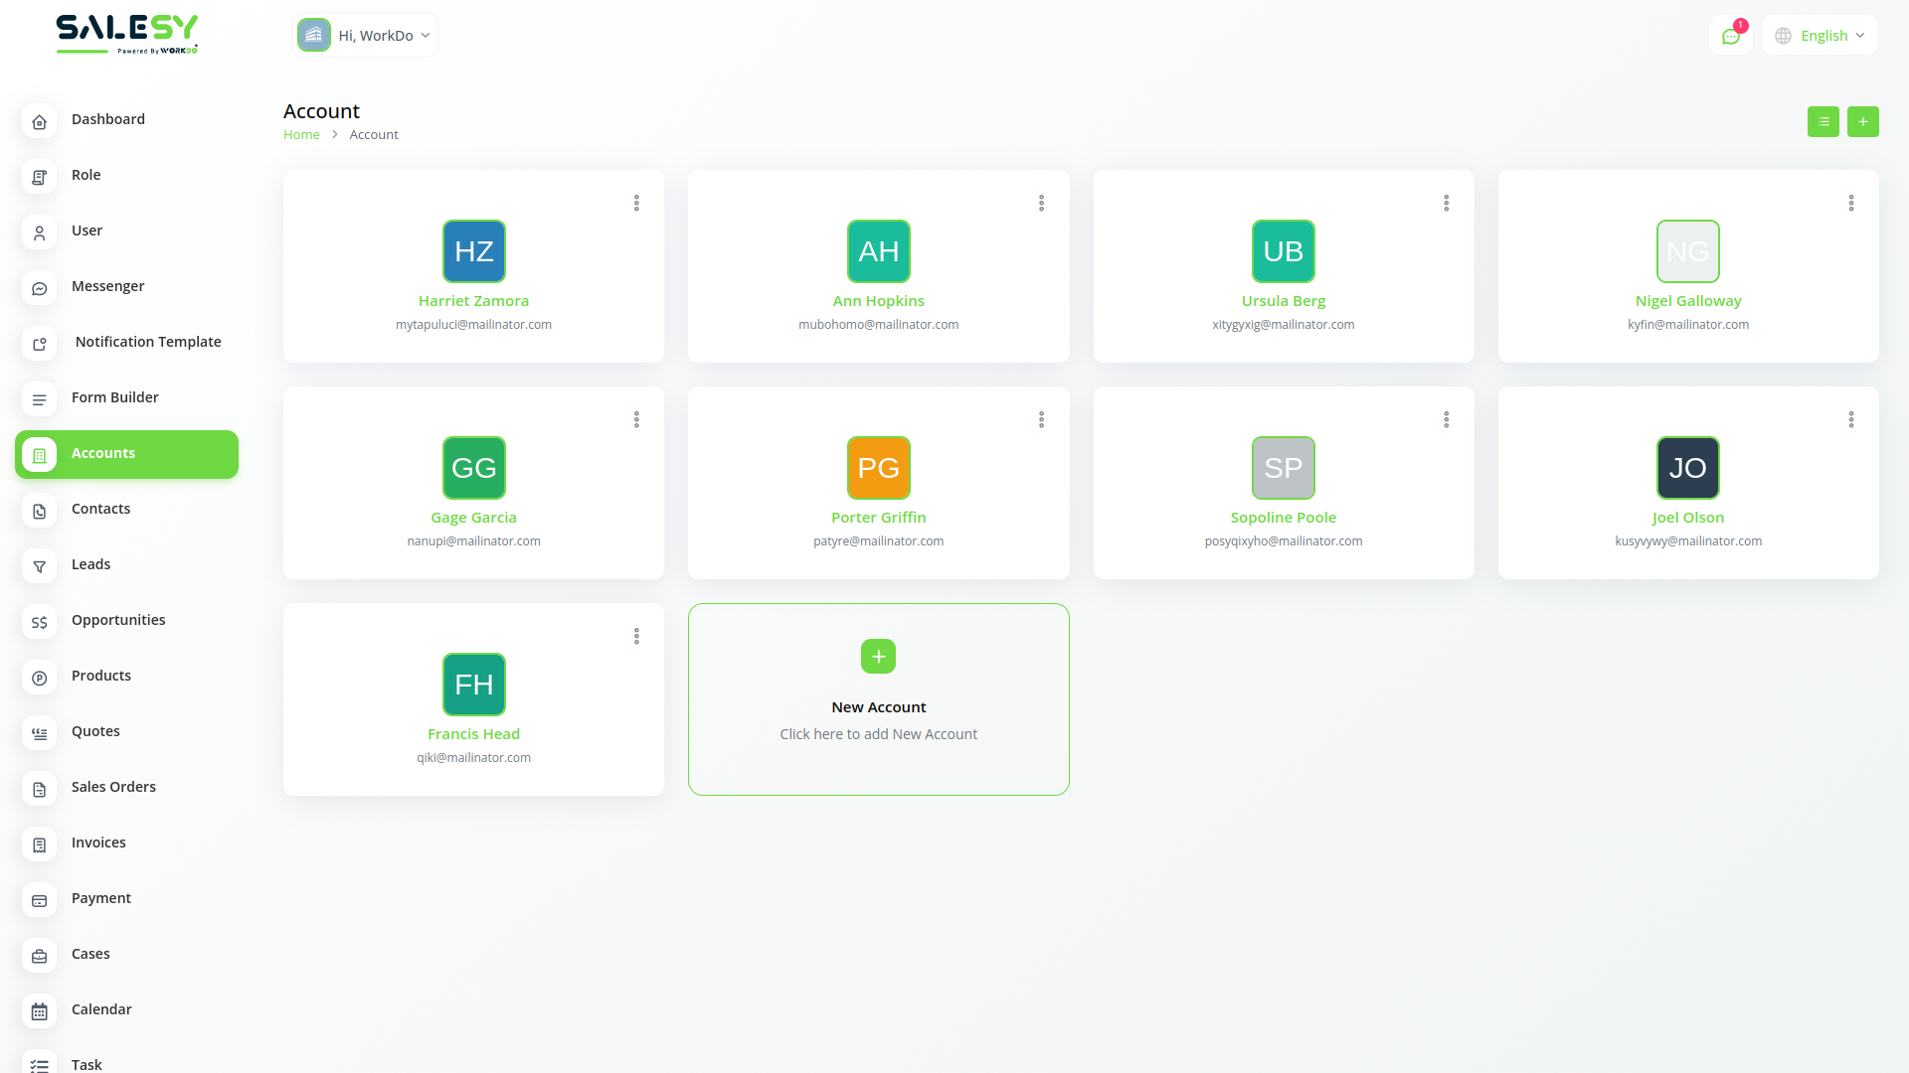Click the Leads funnel icon
The image size is (1909, 1073).
pyautogui.click(x=39, y=566)
